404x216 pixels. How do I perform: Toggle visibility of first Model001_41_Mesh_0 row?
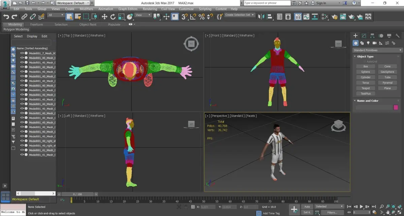tap(22, 150)
